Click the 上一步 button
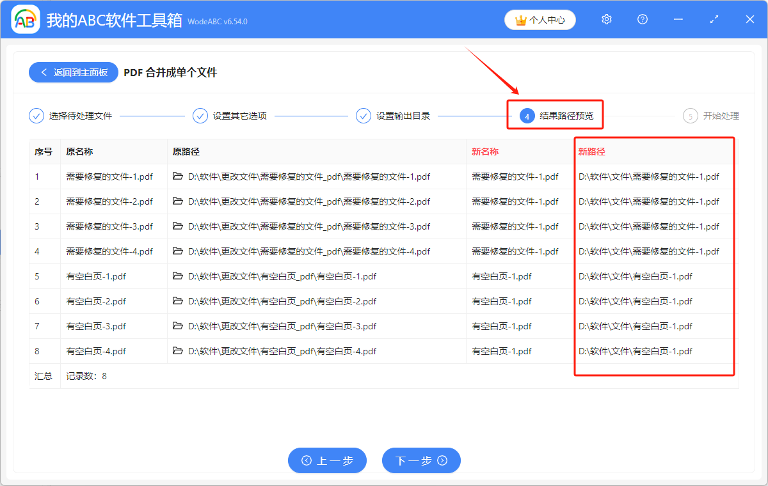The image size is (768, 486). click(x=327, y=460)
